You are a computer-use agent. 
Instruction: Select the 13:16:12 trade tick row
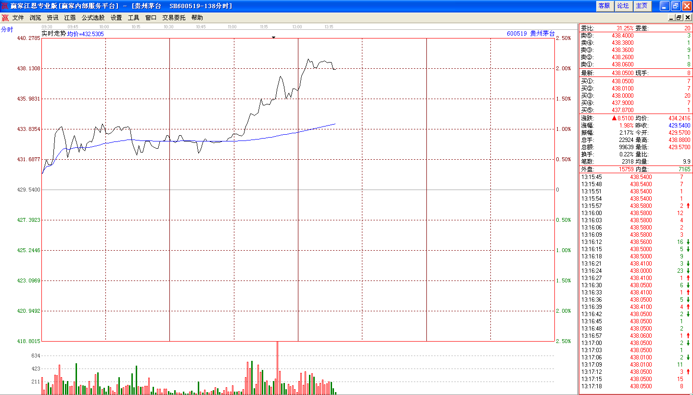[635, 242]
